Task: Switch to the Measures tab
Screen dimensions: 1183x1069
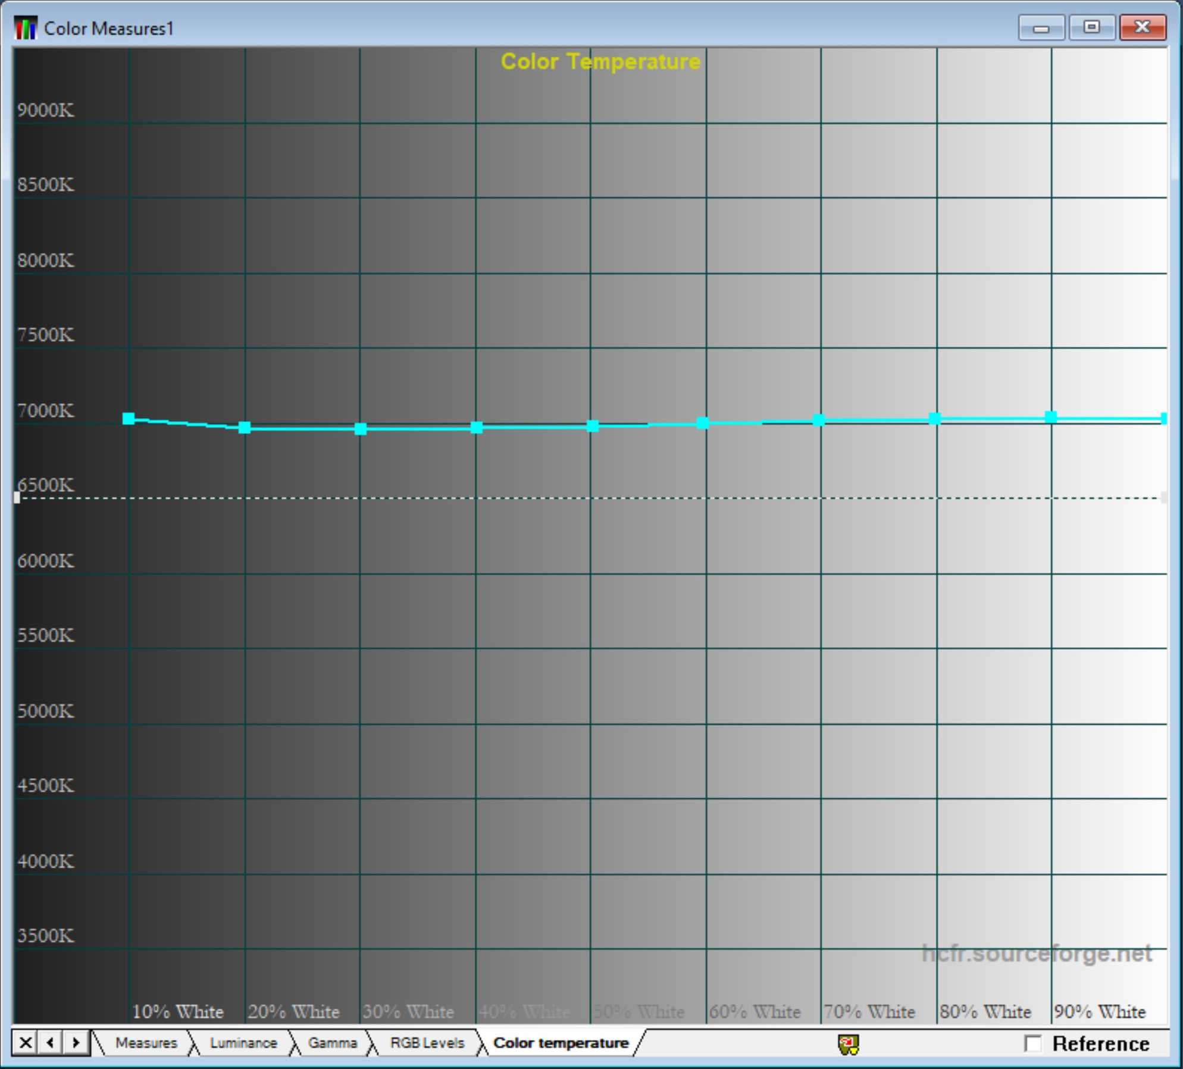Action: [x=146, y=1043]
